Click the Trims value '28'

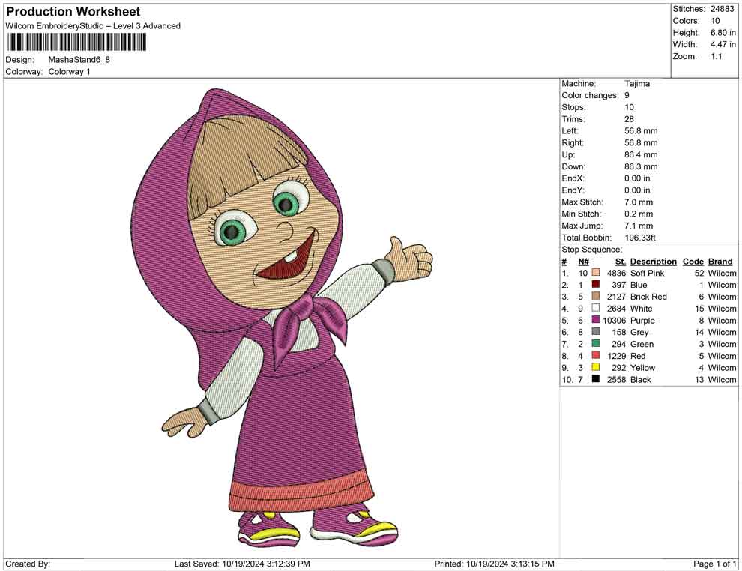(629, 118)
